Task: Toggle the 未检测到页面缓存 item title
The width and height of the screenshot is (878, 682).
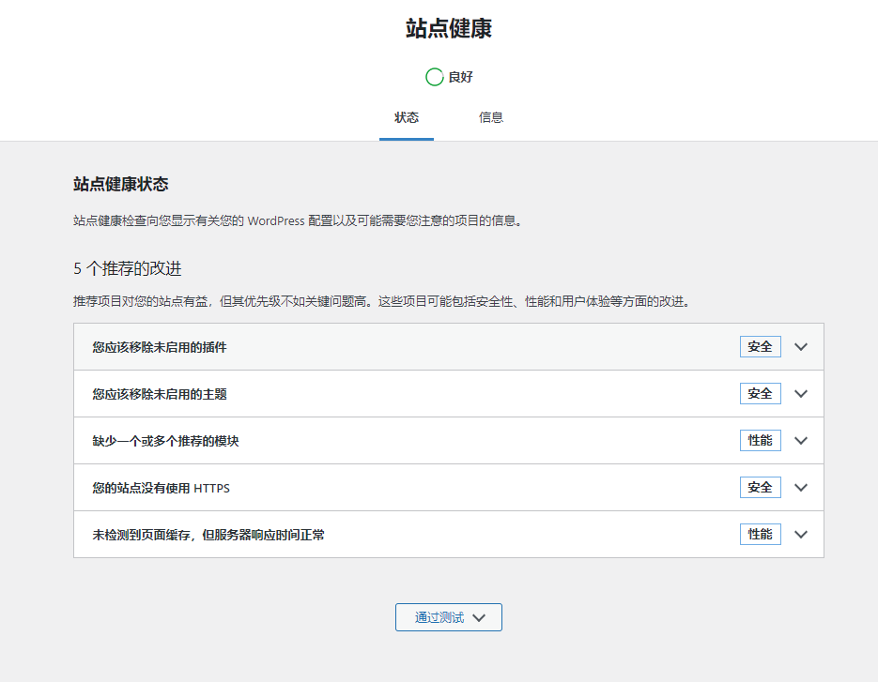Action: [x=208, y=535]
